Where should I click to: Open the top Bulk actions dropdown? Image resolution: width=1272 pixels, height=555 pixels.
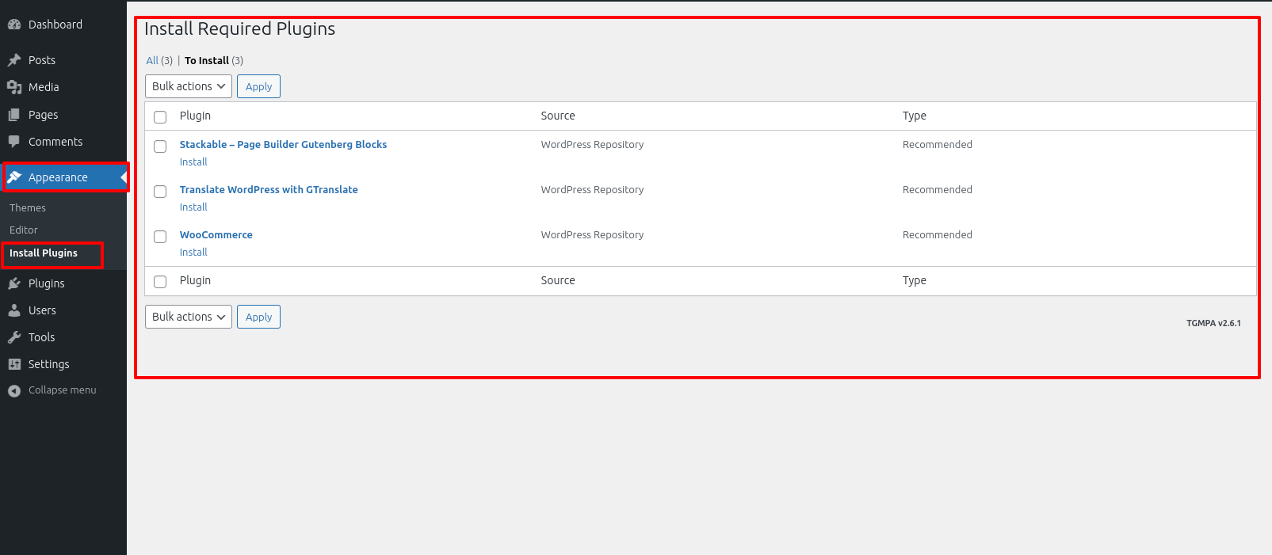(x=189, y=86)
